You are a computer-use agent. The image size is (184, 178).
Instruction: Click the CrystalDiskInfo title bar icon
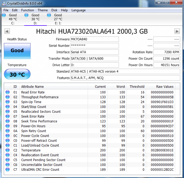[4, 3]
